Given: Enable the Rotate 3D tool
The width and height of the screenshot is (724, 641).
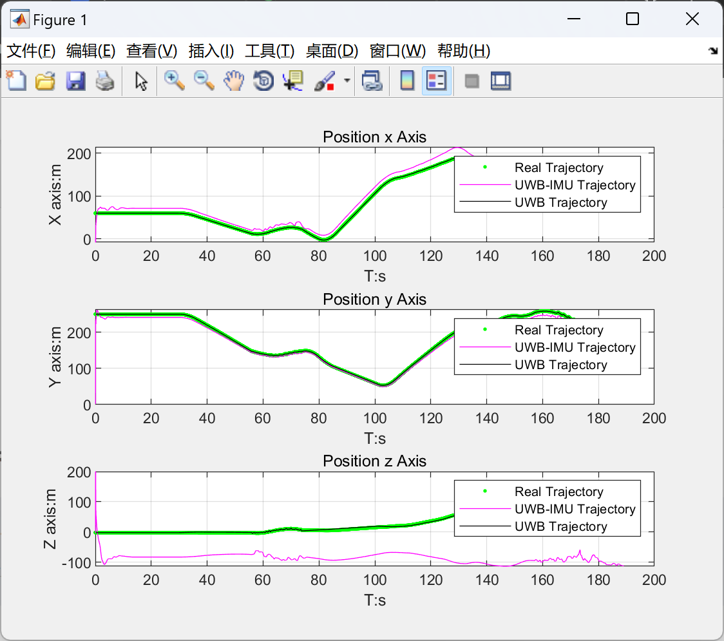Looking at the screenshot, I should (263, 81).
